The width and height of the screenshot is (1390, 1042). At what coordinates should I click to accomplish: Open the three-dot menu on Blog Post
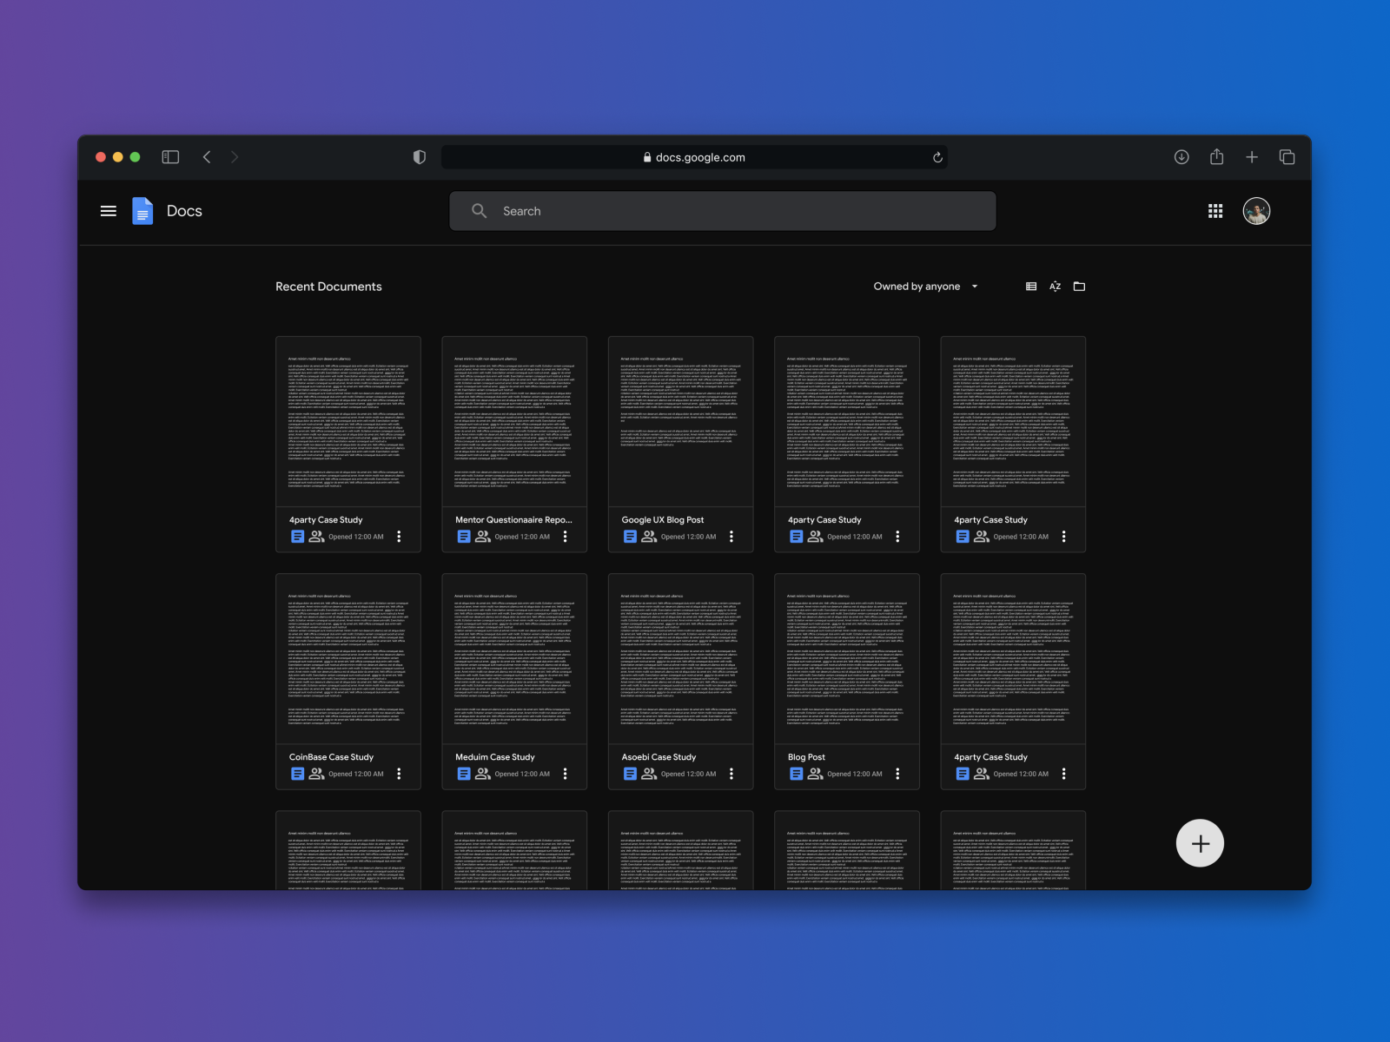[897, 773]
